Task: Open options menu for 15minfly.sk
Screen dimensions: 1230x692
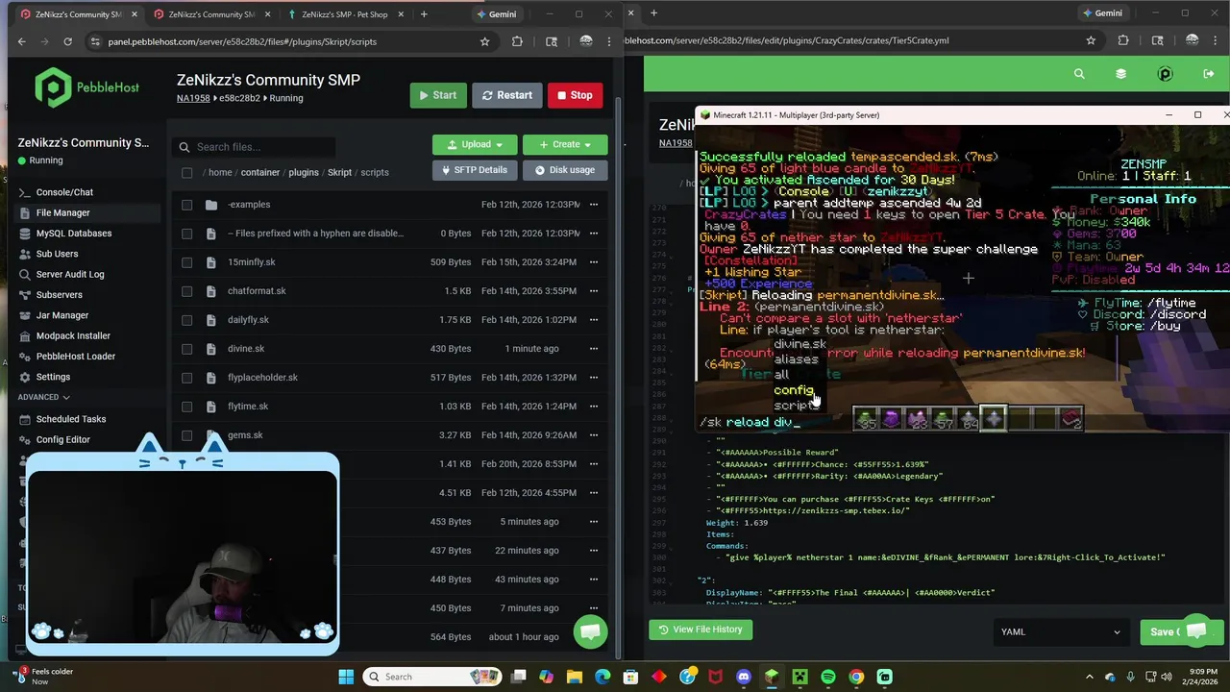Action: [x=594, y=262]
